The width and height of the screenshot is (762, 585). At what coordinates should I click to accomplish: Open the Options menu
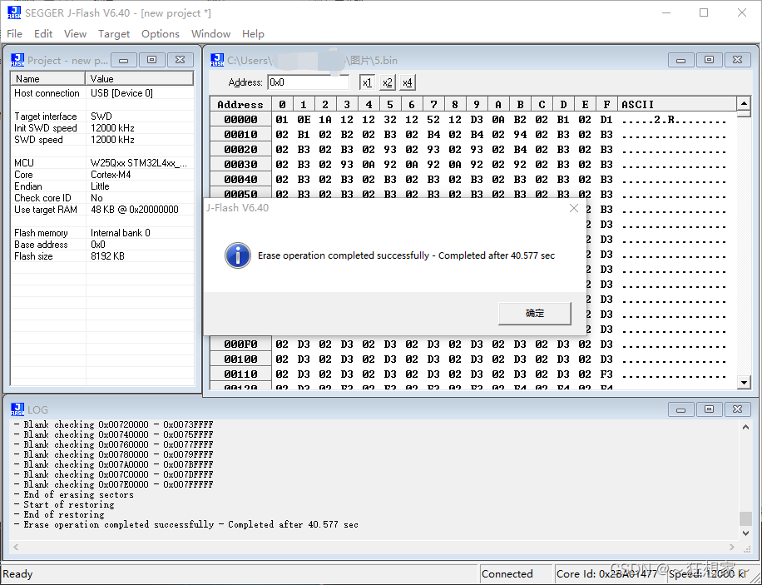point(161,34)
